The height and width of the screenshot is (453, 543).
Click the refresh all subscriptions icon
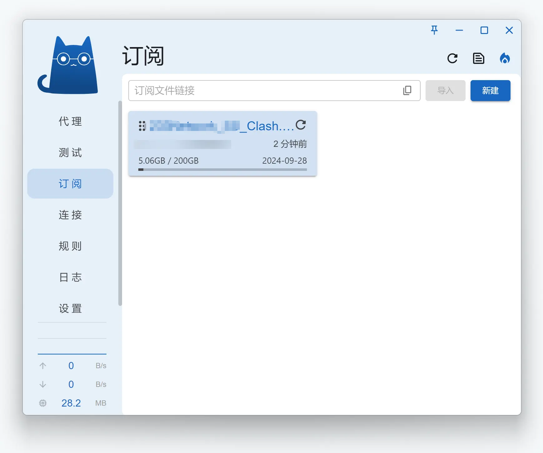pyautogui.click(x=452, y=58)
